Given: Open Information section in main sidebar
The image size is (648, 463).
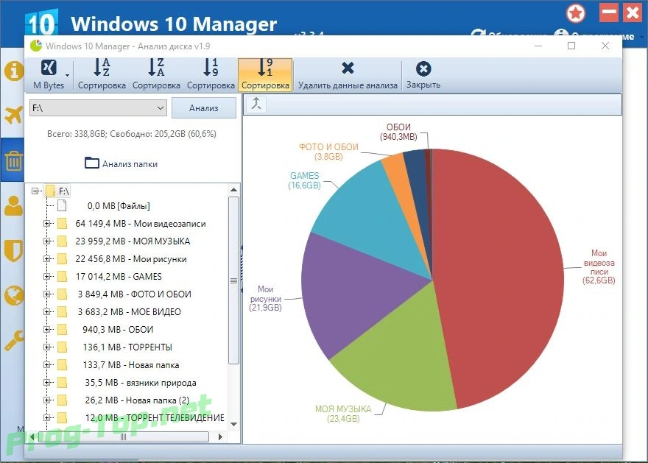Looking at the screenshot, I should pyautogui.click(x=13, y=71).
